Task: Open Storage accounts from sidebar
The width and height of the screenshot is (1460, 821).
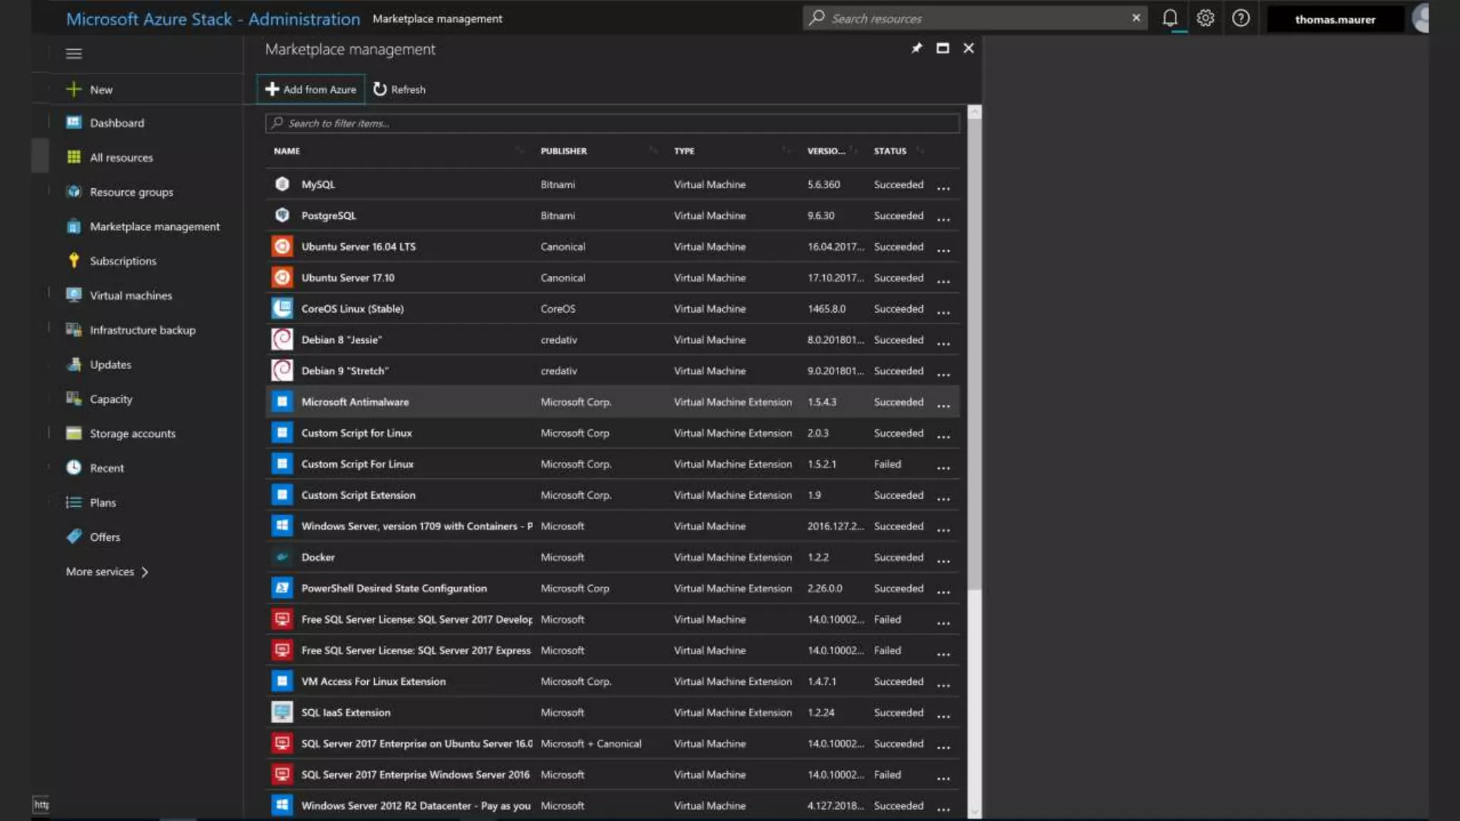Action: pyautogui.click(x=132, y=433)
